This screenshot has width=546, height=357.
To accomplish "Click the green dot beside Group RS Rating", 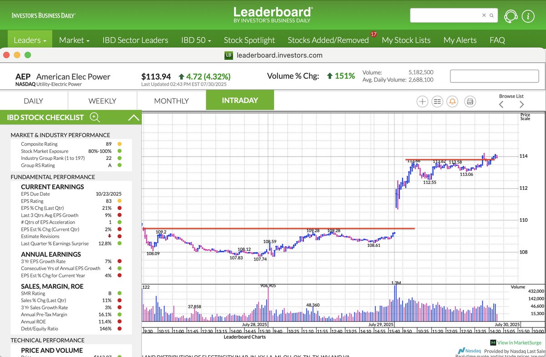I will [x=120, y=166].
